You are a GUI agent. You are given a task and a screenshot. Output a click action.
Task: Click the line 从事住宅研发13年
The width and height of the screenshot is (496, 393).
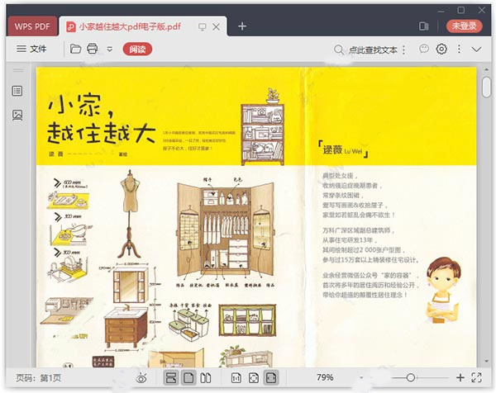(350, 240)
